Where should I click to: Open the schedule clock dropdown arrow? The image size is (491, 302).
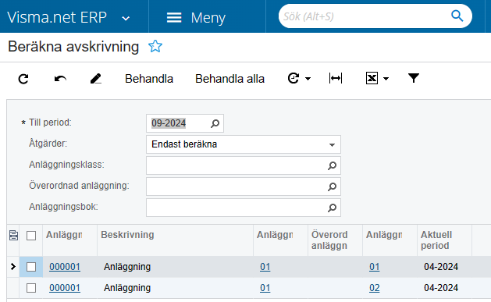[x=308, y=79]
